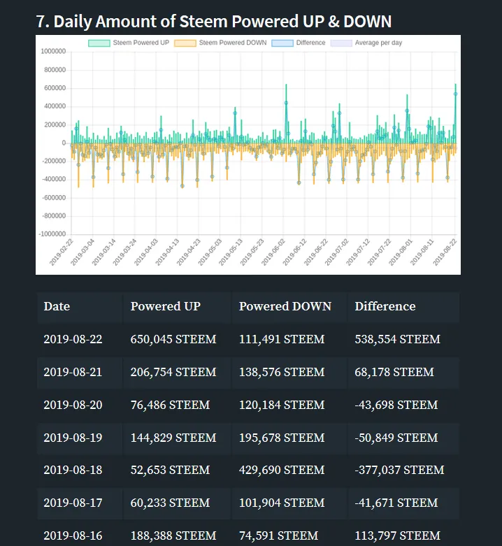
Task: Click the -43,698 STEEM difference value
Action: pyautogui.click(x=396, y=405)
